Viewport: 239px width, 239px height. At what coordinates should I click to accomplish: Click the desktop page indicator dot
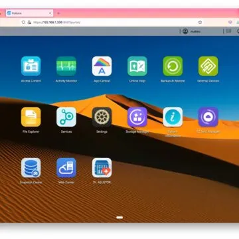tap(119, 218)
